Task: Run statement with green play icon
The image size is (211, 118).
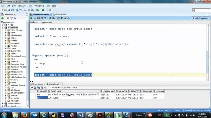Action: (x=31, y=18)
